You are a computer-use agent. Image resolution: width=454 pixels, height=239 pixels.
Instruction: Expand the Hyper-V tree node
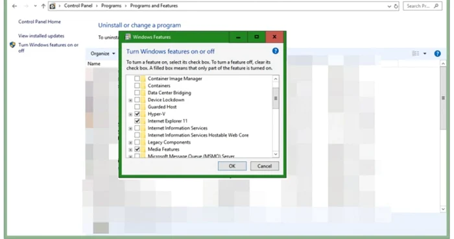(130, 114)
